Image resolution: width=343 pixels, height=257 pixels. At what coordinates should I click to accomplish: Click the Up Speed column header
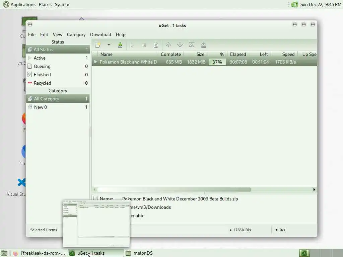pos(307,54)
